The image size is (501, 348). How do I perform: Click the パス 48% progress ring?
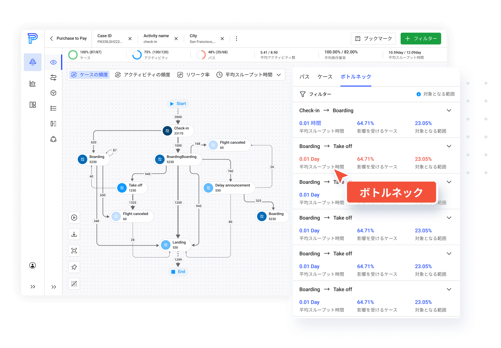pos(201,55)
